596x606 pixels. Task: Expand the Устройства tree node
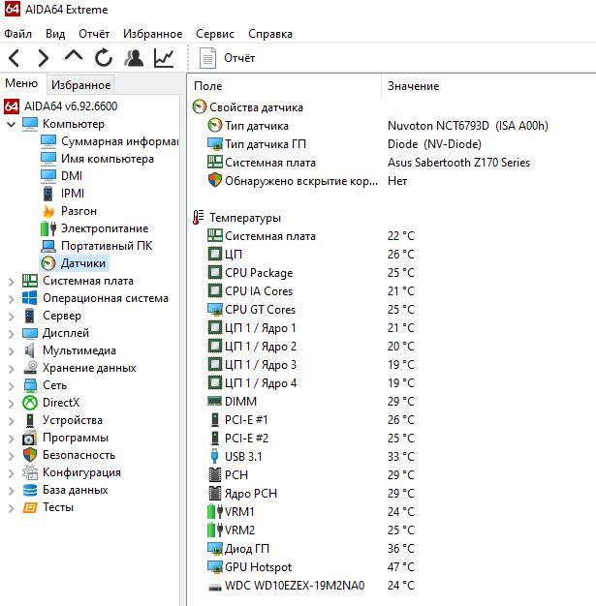(12, 421)
